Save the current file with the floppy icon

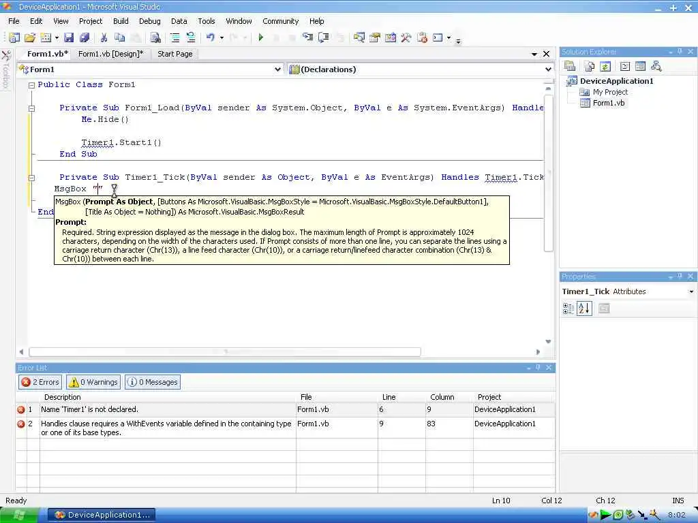(69, 38)
